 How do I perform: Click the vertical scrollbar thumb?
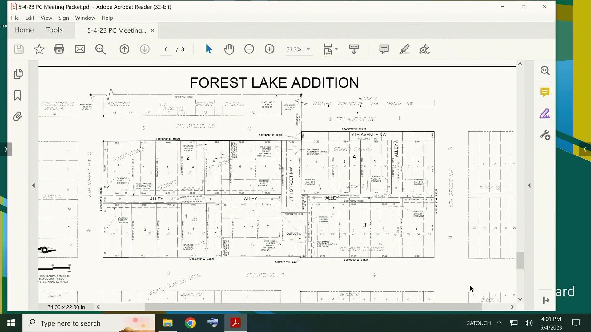tap(520, 261)
